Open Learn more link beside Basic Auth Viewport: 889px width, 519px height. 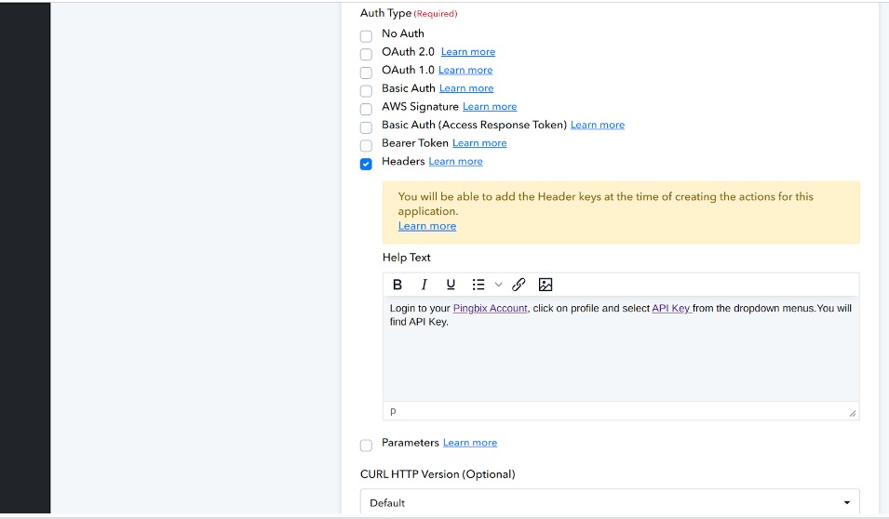[x=466, y=87]
